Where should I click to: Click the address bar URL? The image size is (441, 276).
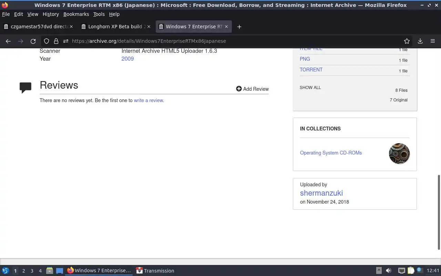click(149, 41)
